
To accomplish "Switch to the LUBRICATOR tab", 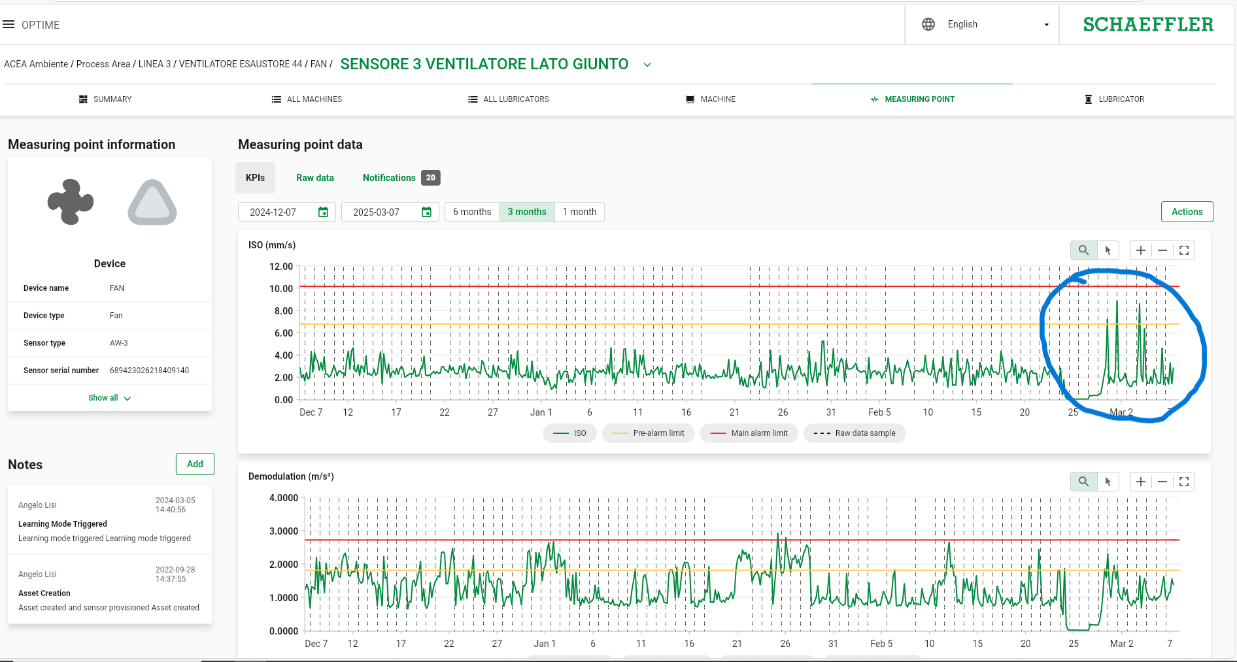I will click(x=1115, y=99).
